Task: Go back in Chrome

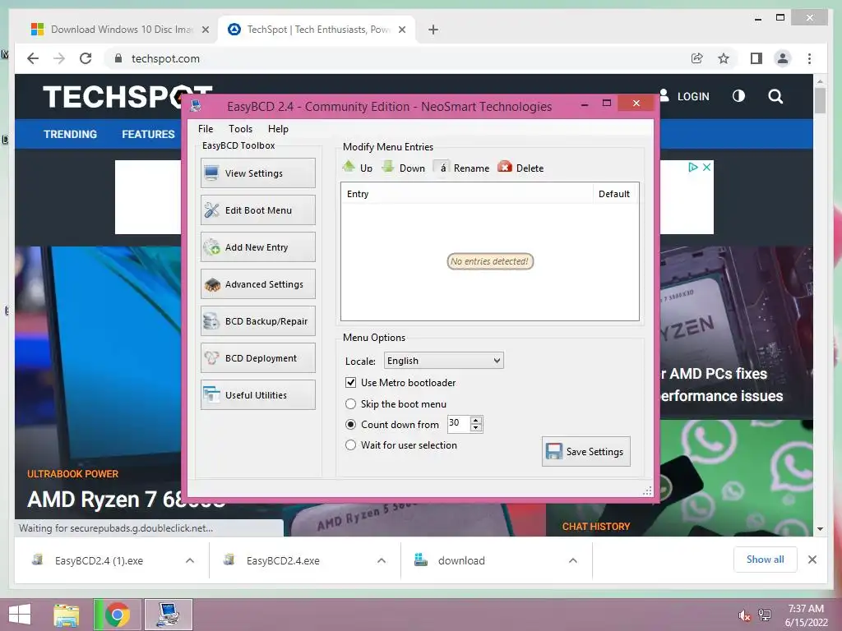Action: coord(33,58)
